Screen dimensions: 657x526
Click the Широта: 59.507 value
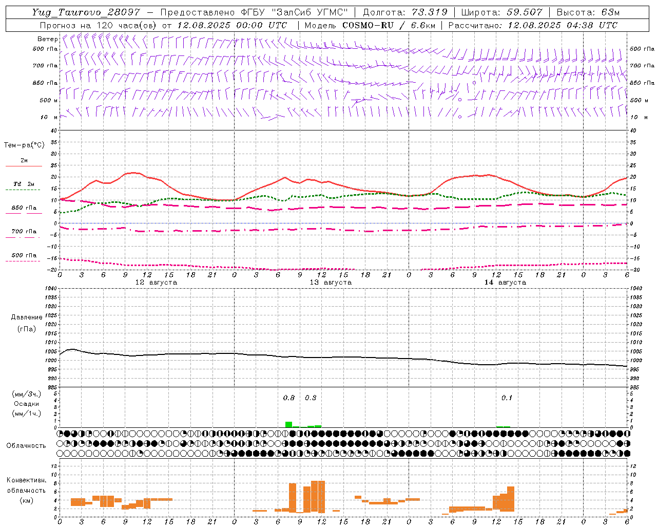(x=501, y=12)
